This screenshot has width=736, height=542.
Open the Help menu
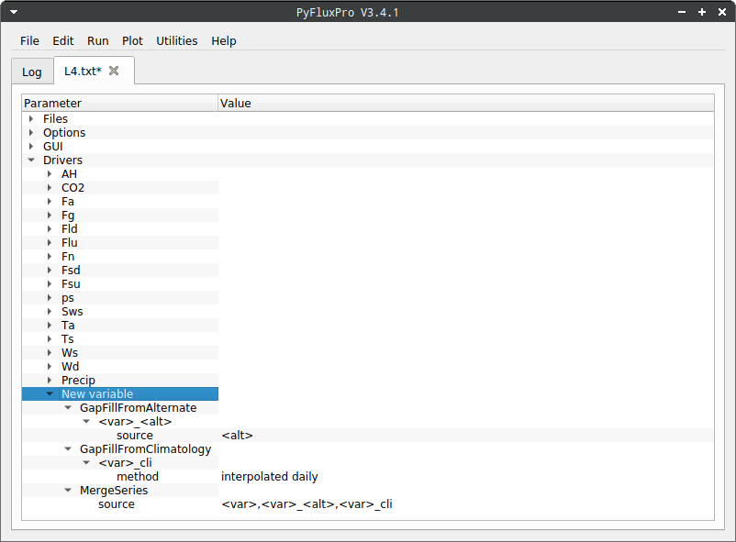(223, 41)
